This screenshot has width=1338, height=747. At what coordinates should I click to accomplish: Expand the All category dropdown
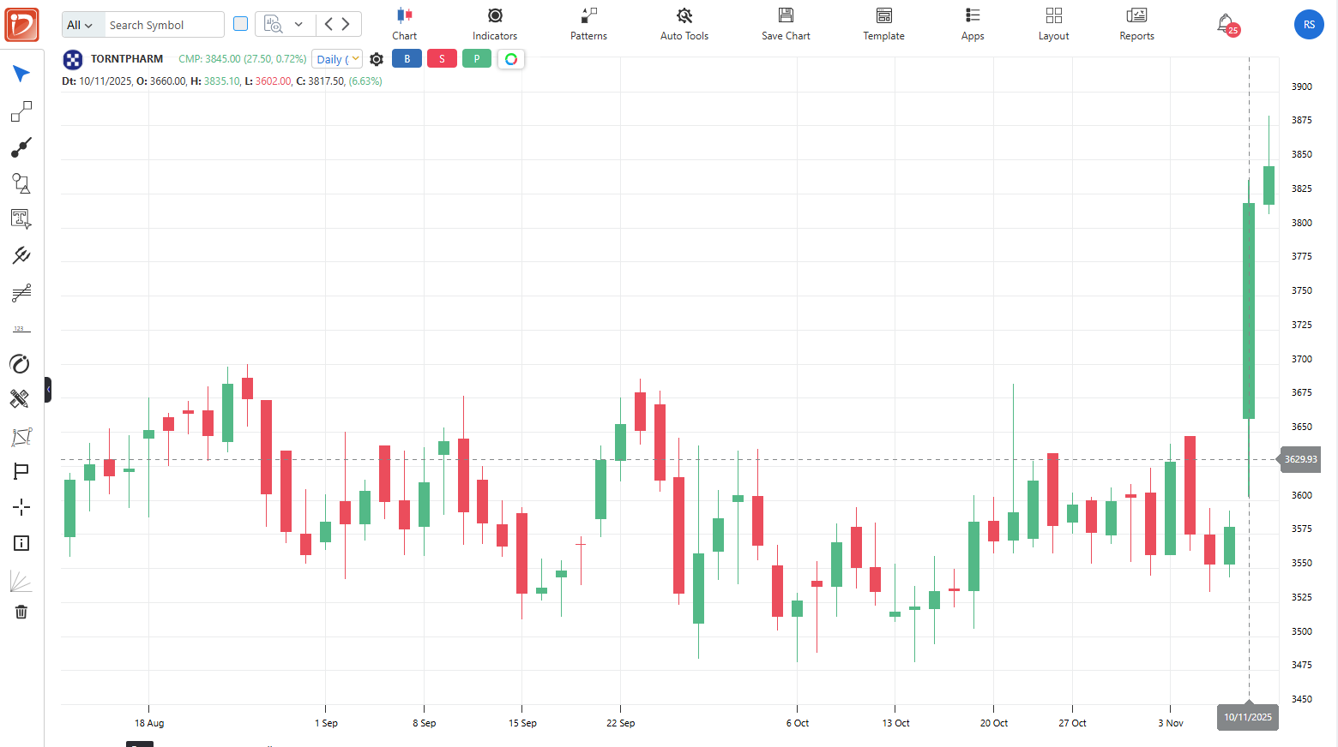81,25
